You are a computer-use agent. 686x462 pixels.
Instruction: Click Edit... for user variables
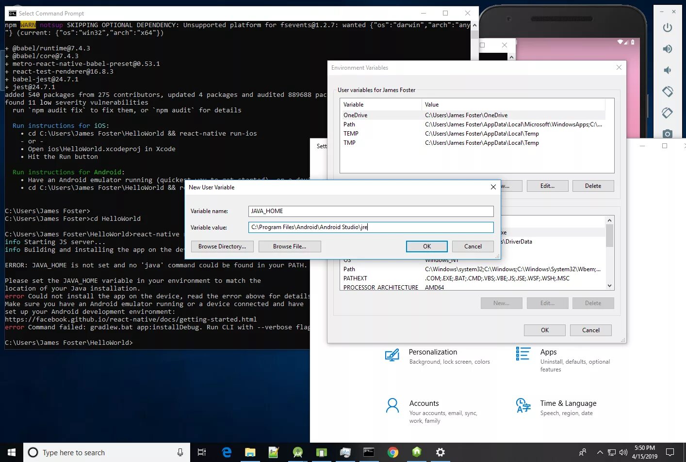(x=547, y=186)
